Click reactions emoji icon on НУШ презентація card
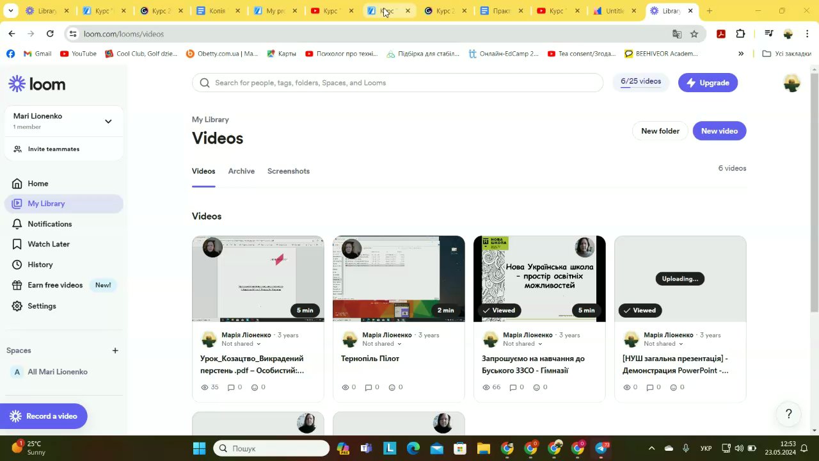Screen dimensions: 819x461 673,387
